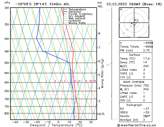Click the -30 temperature axis tick label

point(26,122)
